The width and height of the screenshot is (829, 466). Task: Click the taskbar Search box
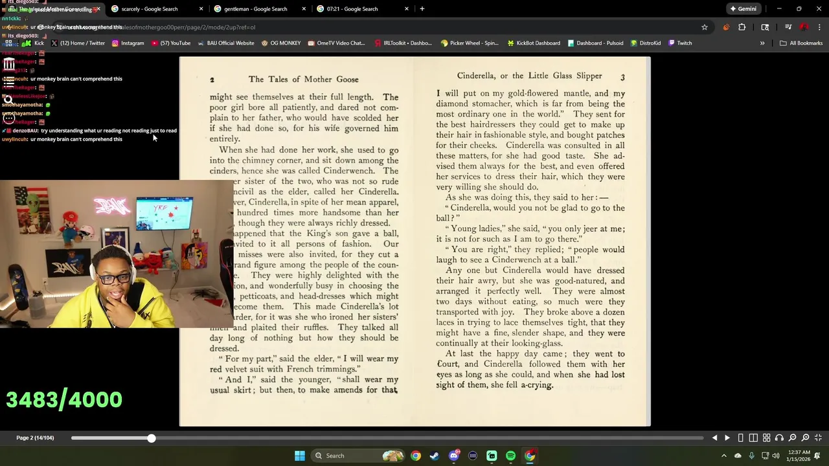pos(356,456)
